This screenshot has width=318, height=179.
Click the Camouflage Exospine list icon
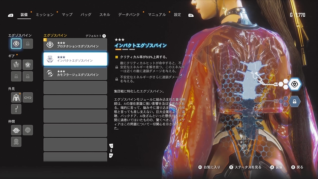coord(50,73)
